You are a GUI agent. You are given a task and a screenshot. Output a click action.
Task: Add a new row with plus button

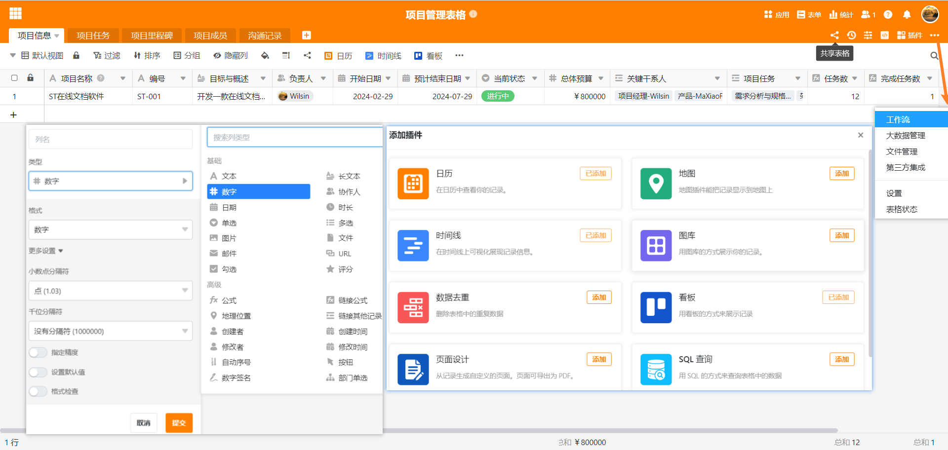pos(14,114)
